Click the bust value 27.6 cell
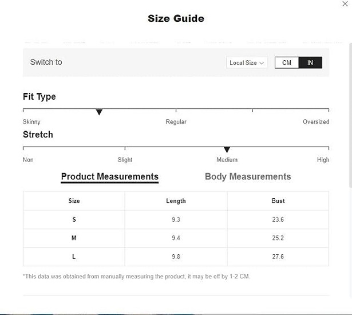Image resolution: width=352 pixels, height=315 pixels. click(x=278, y=257)
